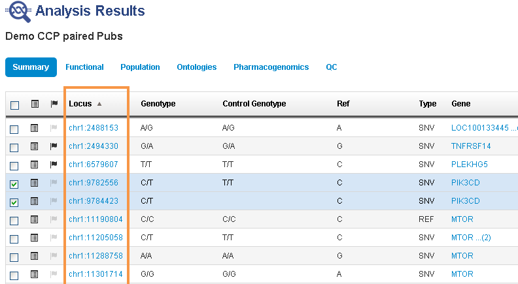Open the Functional tab
The image size is (518, 284).
(x=84, y=67)
